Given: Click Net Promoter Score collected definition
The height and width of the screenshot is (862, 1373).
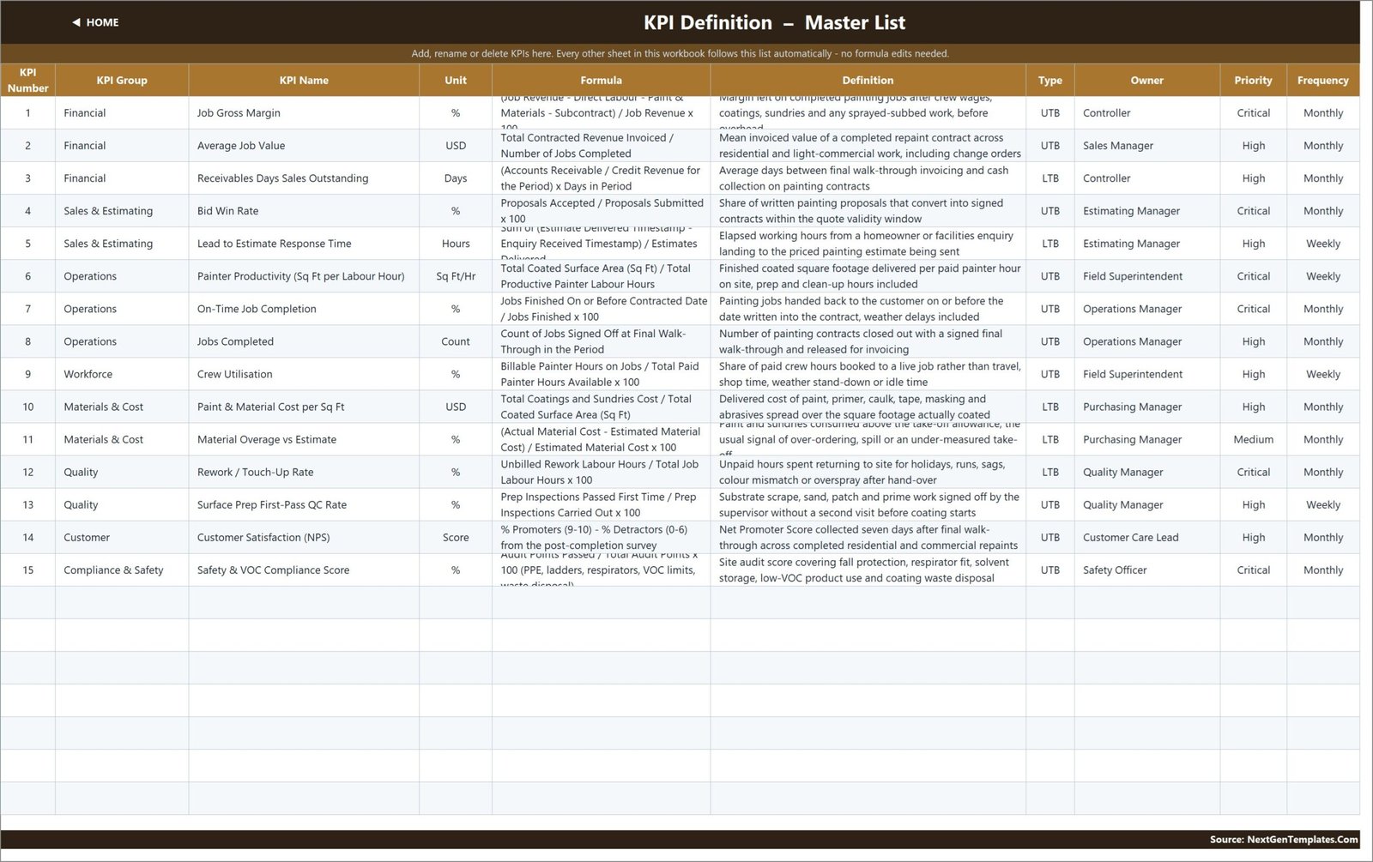Looking at the screenshot, I should (x=868, y=537).
